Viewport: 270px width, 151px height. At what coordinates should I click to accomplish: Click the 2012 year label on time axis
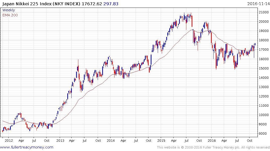tap(9, 140)
